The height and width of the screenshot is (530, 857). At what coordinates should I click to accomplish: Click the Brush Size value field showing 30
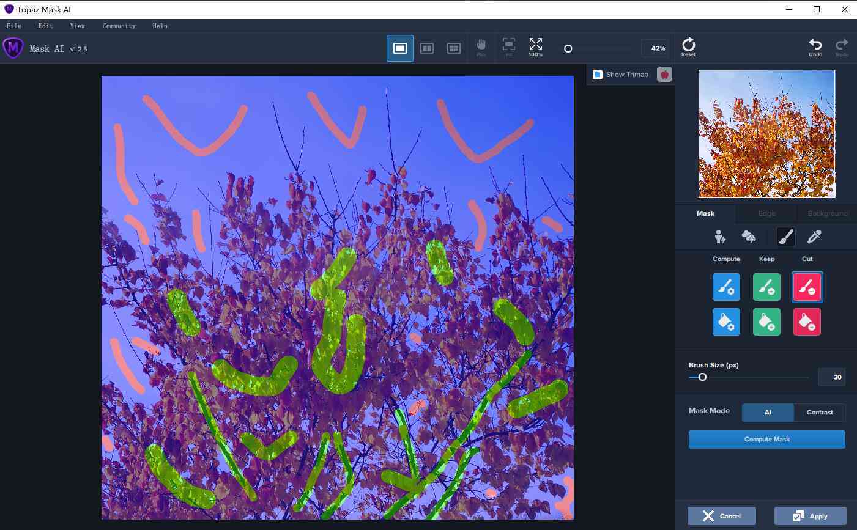pos(832,377)
